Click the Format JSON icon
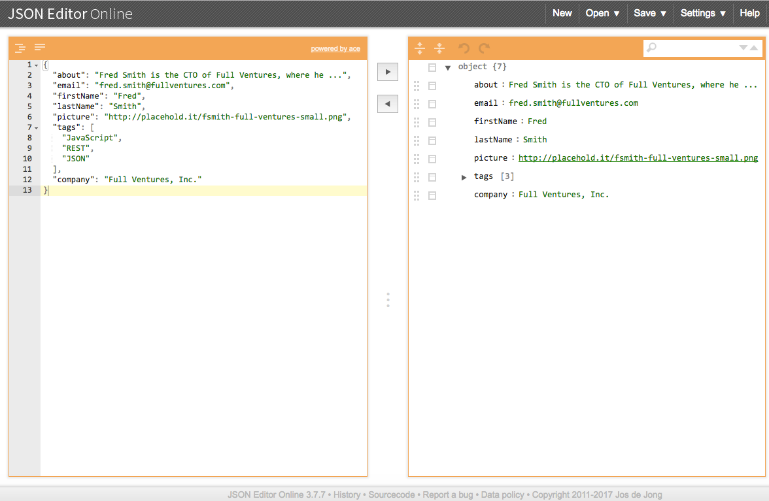 (20, 47)
